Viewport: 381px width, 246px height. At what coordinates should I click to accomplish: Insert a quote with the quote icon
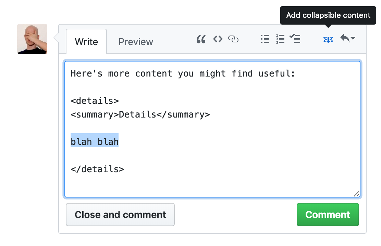click(201, 39)
